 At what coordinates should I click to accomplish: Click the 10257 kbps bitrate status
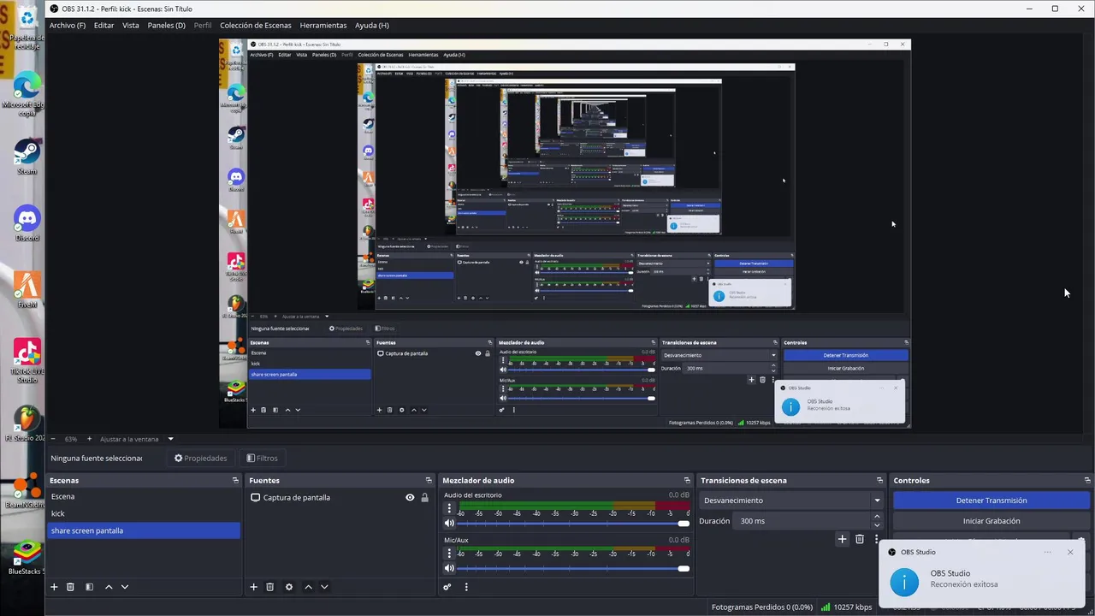pos(846,607)
